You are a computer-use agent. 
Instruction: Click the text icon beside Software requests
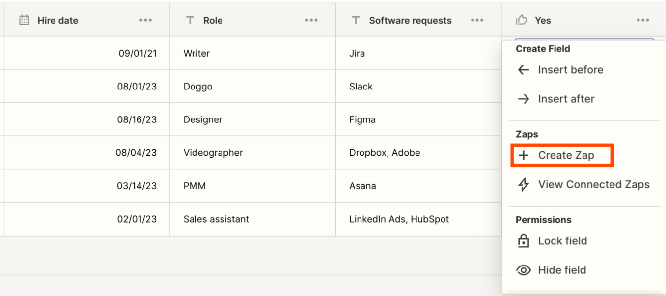pos(356,20)
